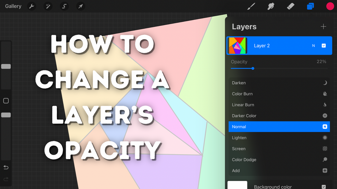The height and width of the screenshot is (189, 337).
Task: Activate the Transform arrow tool
Action: click(x=80, y=6)
